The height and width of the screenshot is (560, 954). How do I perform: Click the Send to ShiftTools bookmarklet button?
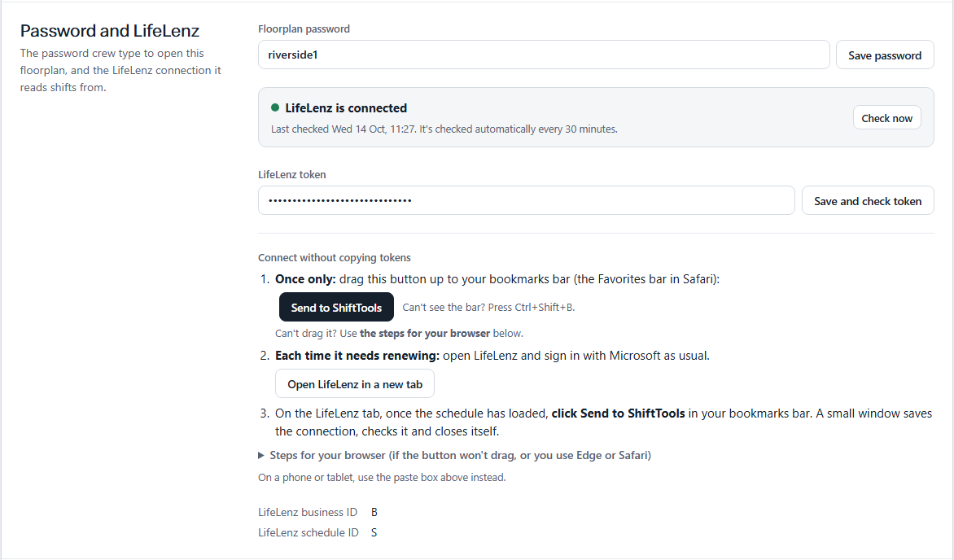point(336,308)
